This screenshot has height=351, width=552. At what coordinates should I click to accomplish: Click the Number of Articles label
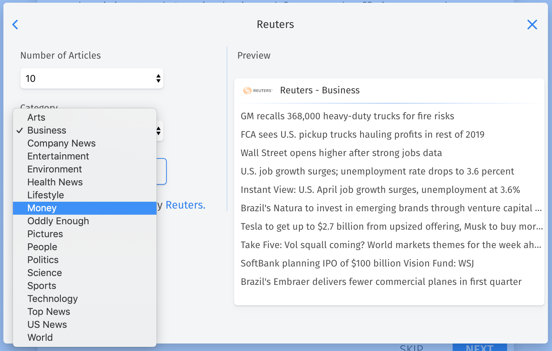(61, 56)
